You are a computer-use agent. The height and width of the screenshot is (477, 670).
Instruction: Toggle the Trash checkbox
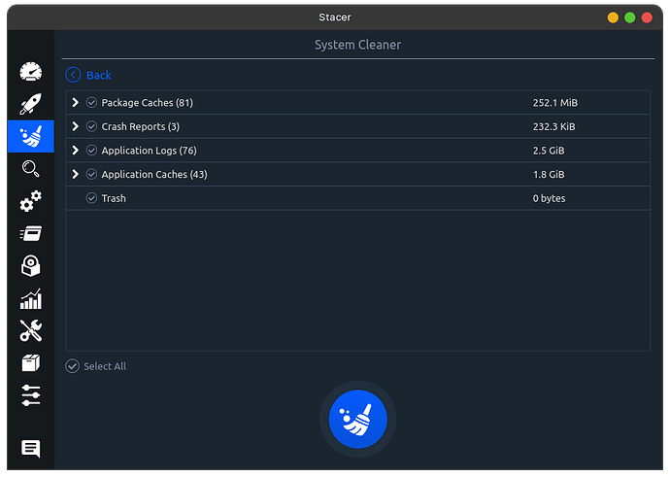91,198
